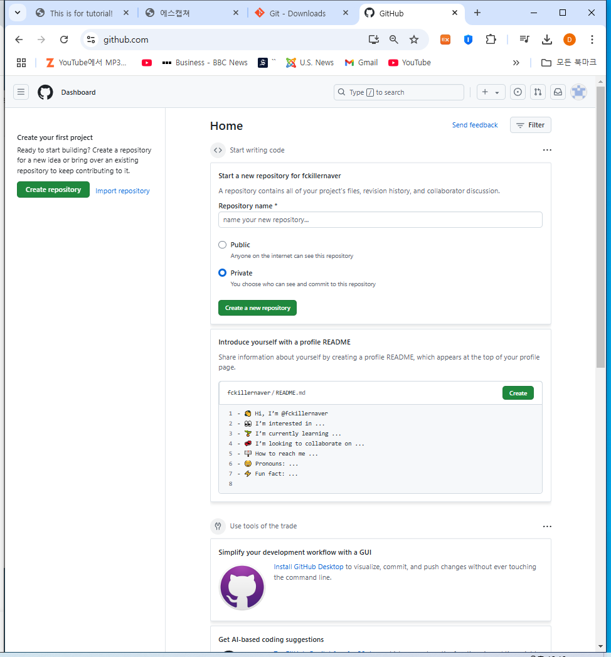Click the page vertical scrollbar thumb

tap(600, 227)
